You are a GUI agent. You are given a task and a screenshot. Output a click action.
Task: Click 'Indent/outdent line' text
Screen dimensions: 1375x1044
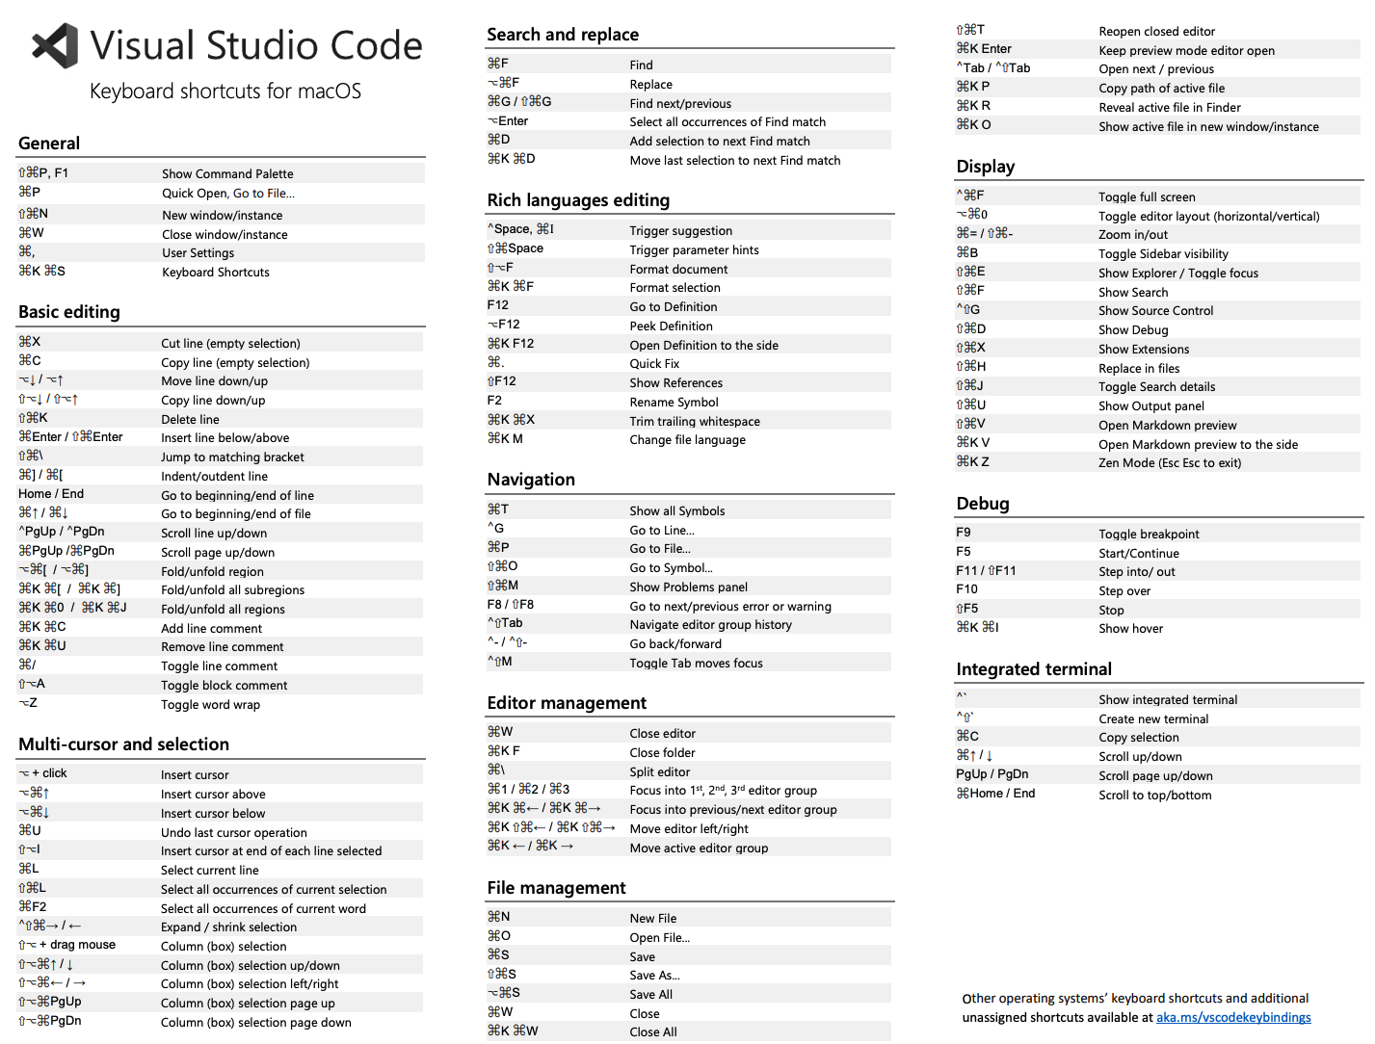214,477
